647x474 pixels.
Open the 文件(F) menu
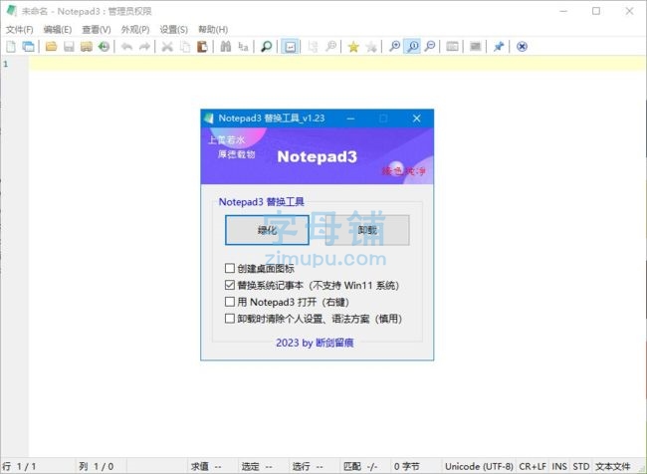(x=19, y=29)
